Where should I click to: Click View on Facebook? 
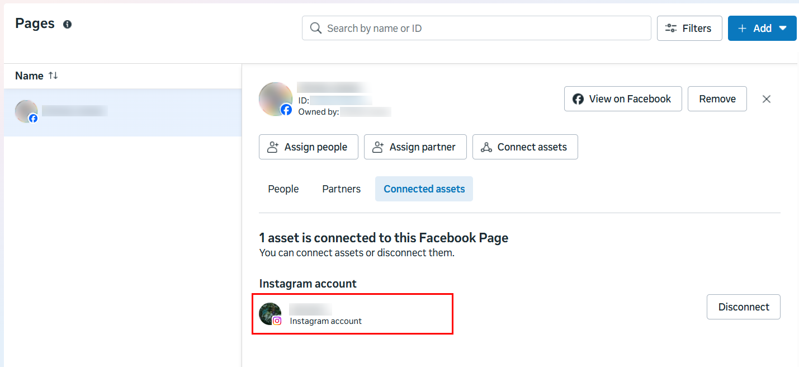pos(622,99)
